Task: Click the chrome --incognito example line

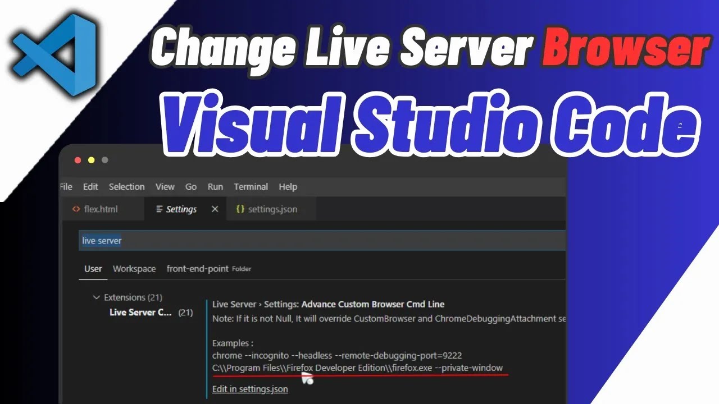Action: coord(337,355)
